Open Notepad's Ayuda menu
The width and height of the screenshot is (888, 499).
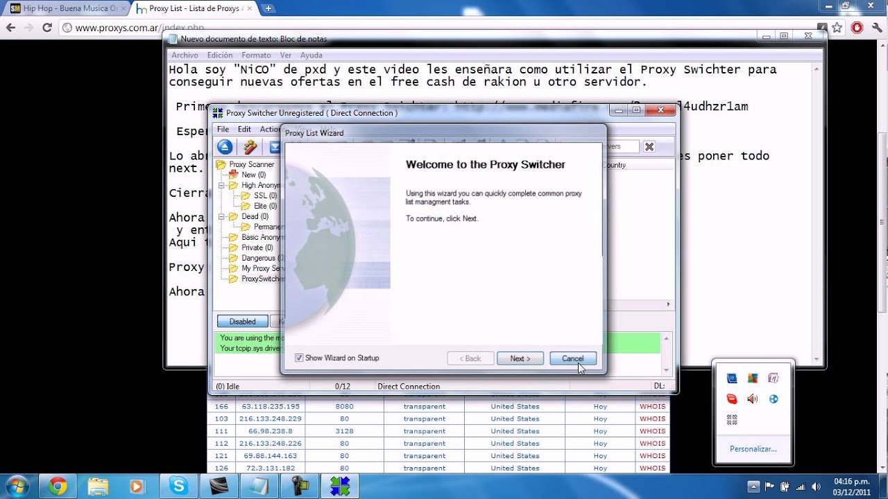pyautogui.click(x=311, y=55)
